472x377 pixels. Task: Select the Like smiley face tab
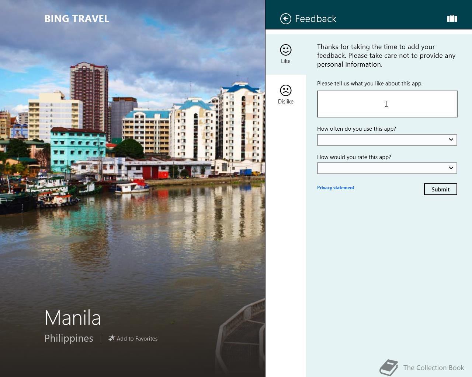286,54
